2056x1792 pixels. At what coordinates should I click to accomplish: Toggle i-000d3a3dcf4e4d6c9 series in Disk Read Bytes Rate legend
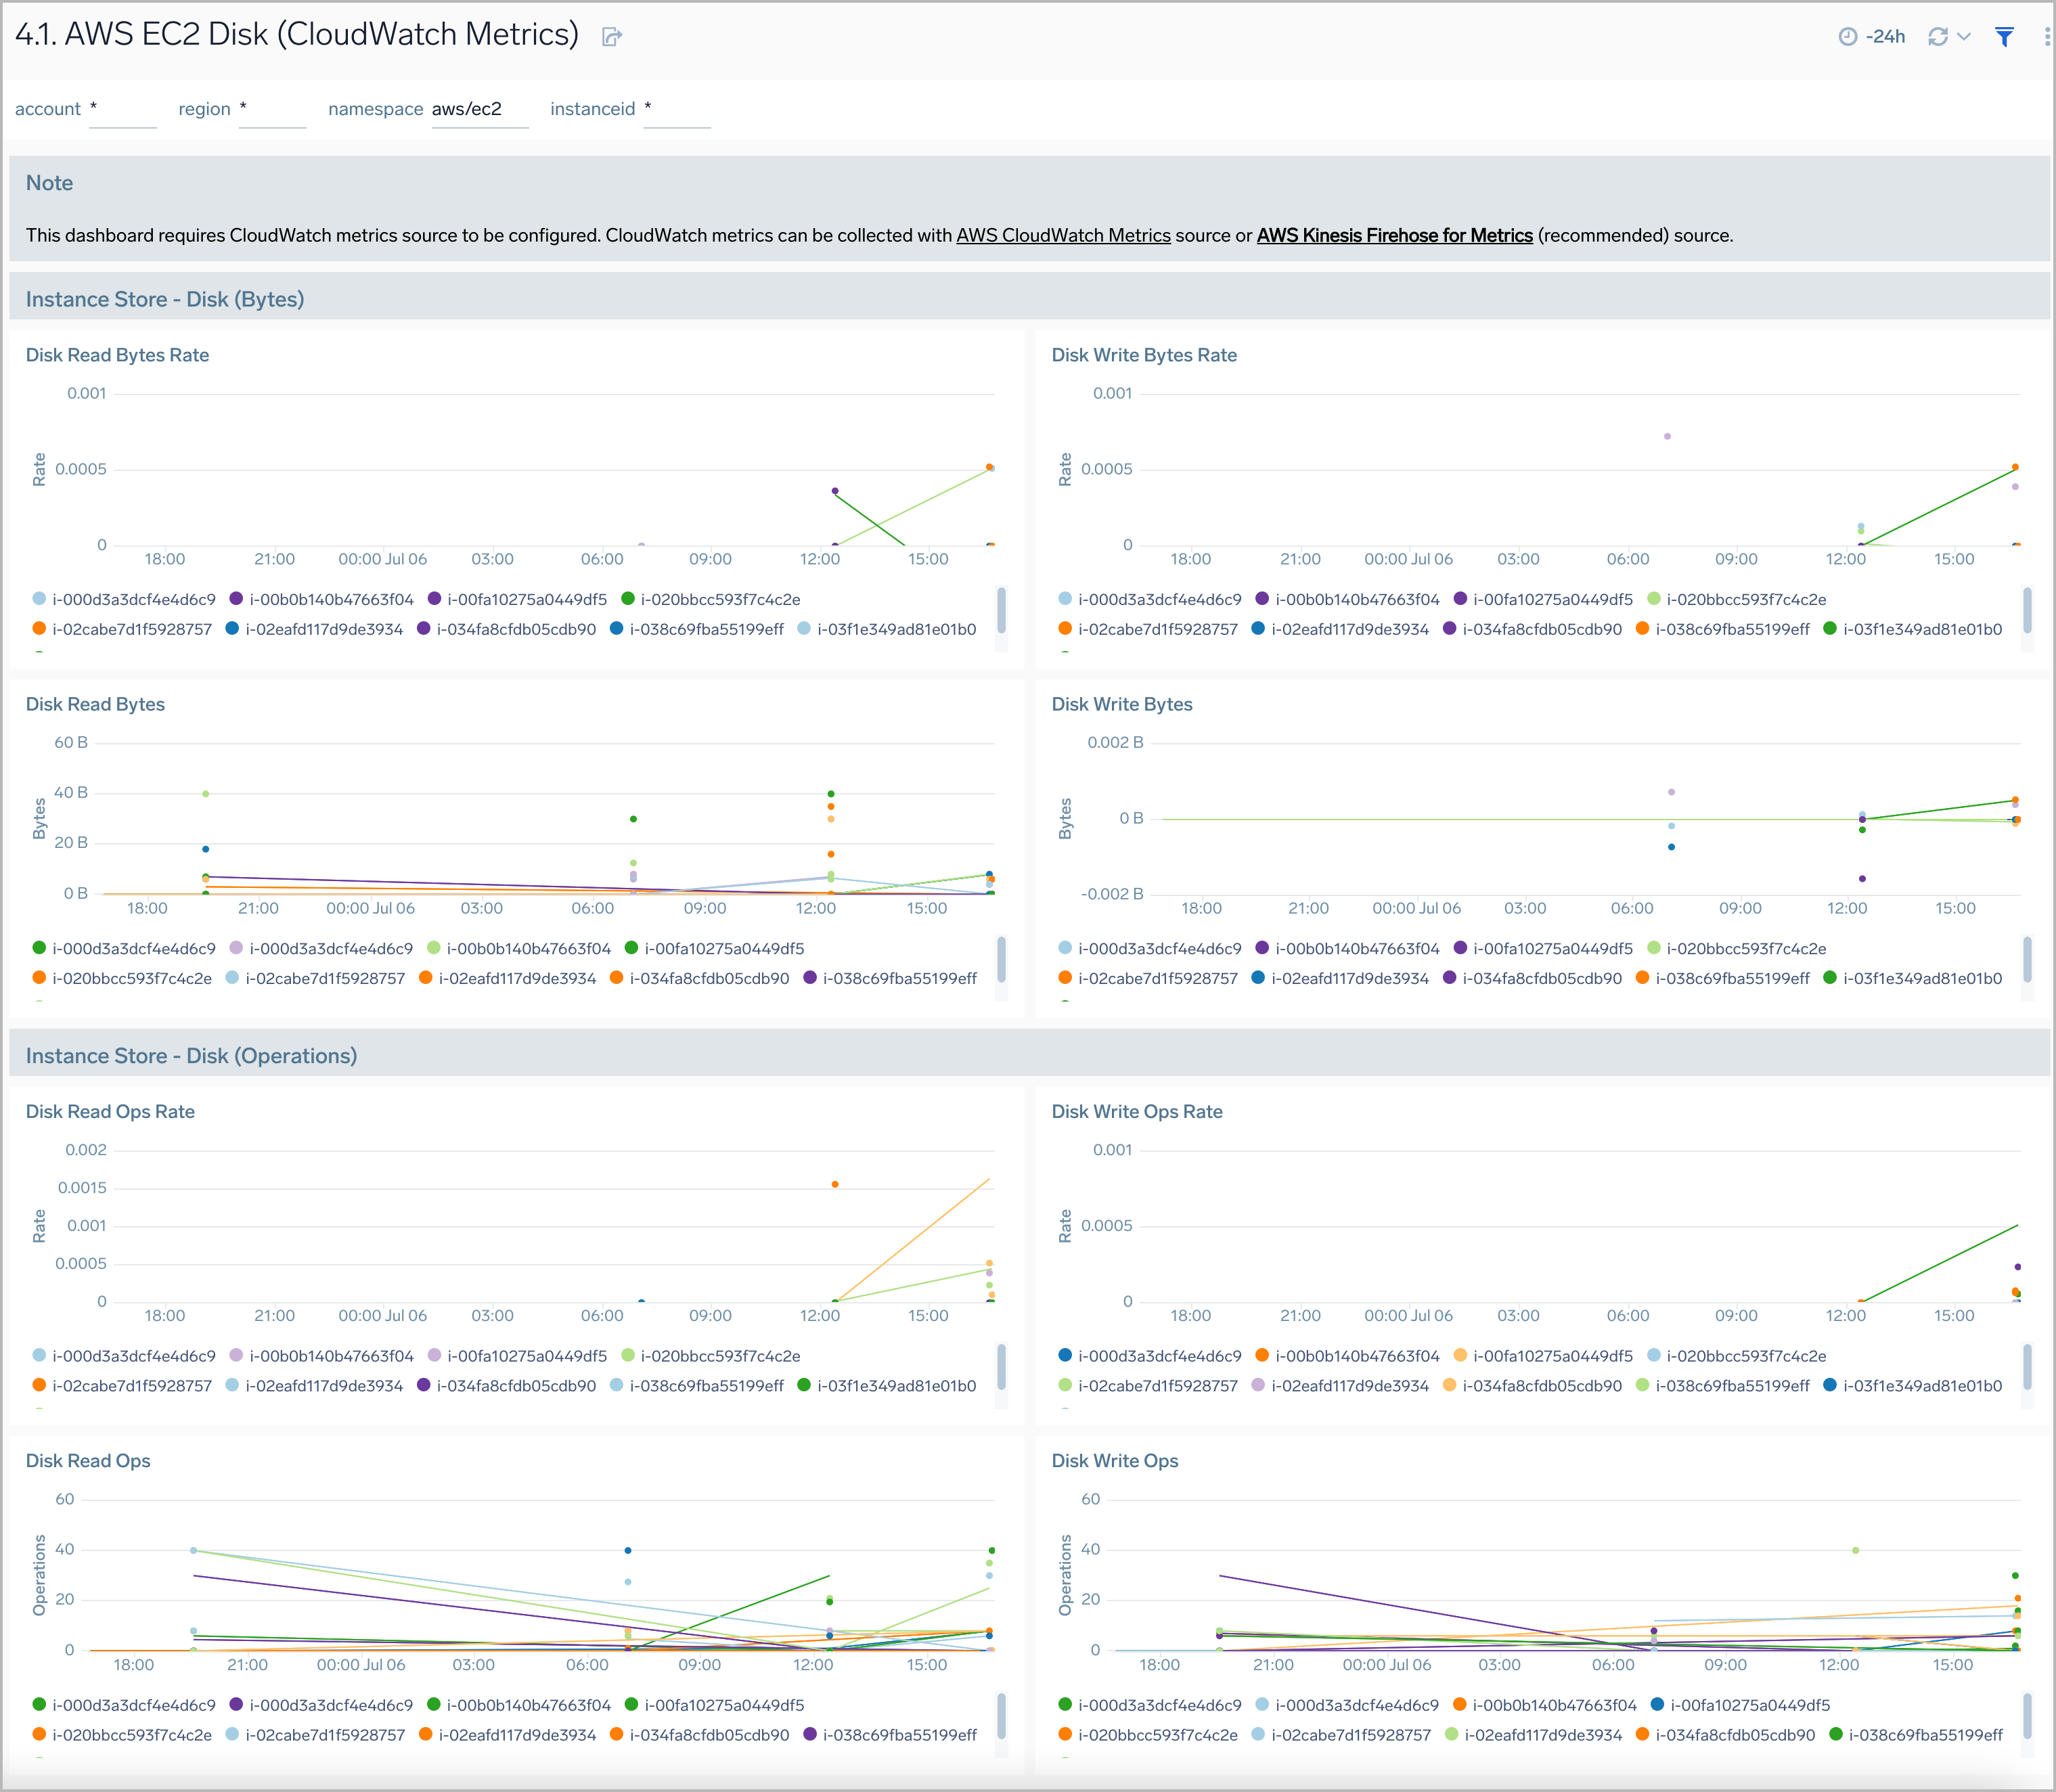124,599
